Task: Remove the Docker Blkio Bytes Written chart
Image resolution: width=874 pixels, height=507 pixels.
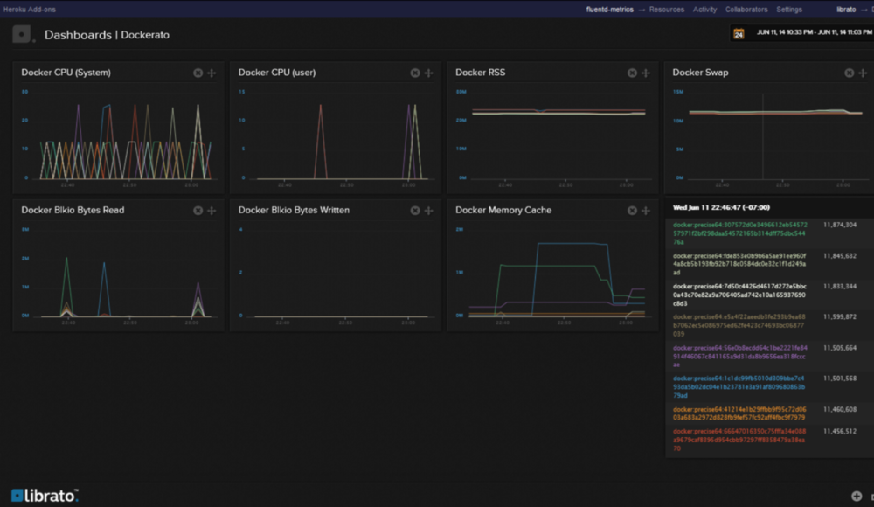Action: (414, 211)
